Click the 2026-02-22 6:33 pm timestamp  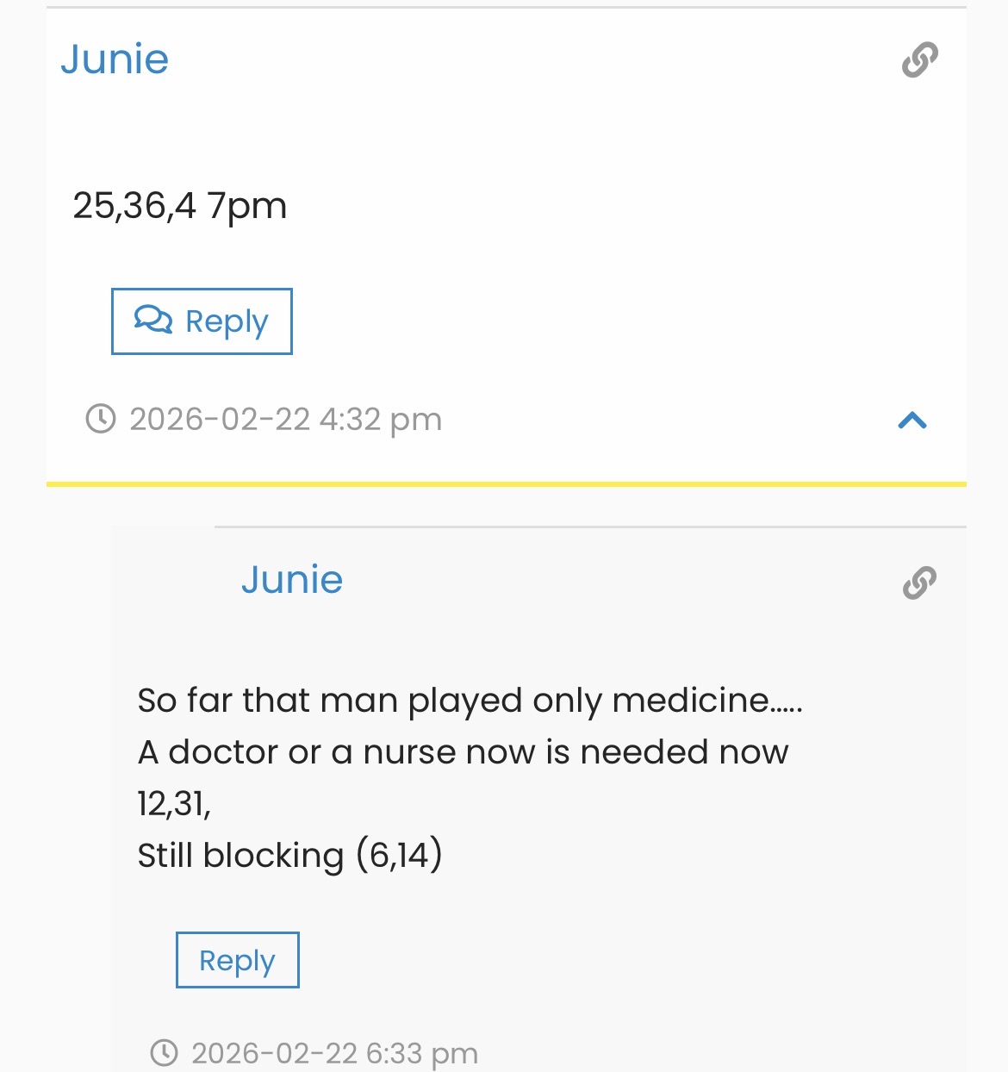[x=334, y=1053]
